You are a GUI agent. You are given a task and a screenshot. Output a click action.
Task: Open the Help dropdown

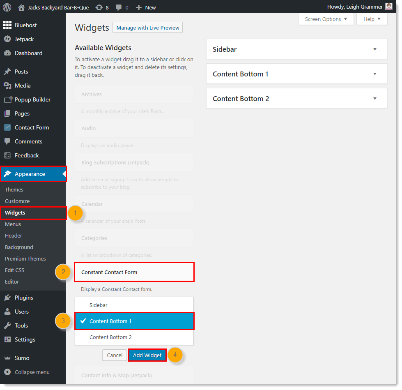372,19
